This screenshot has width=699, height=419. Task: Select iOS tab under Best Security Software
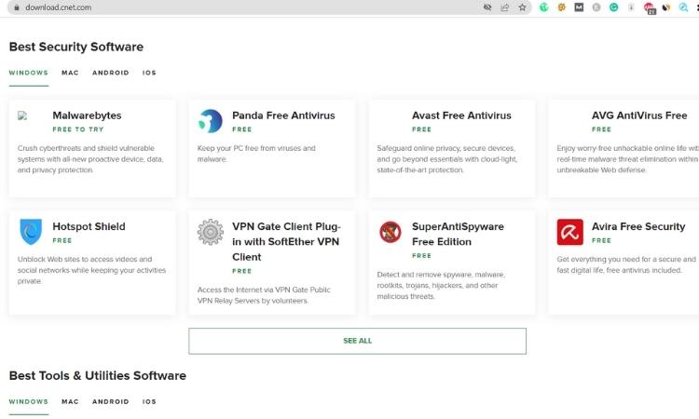[x=149, y=73]
